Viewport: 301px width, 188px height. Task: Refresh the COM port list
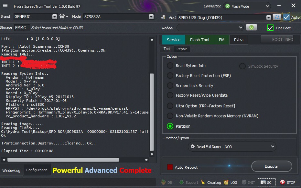pyautogui.click(x=277, y=17)
